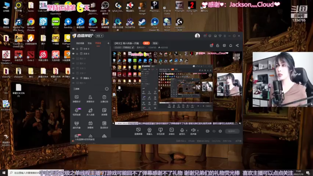Click the record video icon beside settings gear
313x176 pixels.
point(207,131)
